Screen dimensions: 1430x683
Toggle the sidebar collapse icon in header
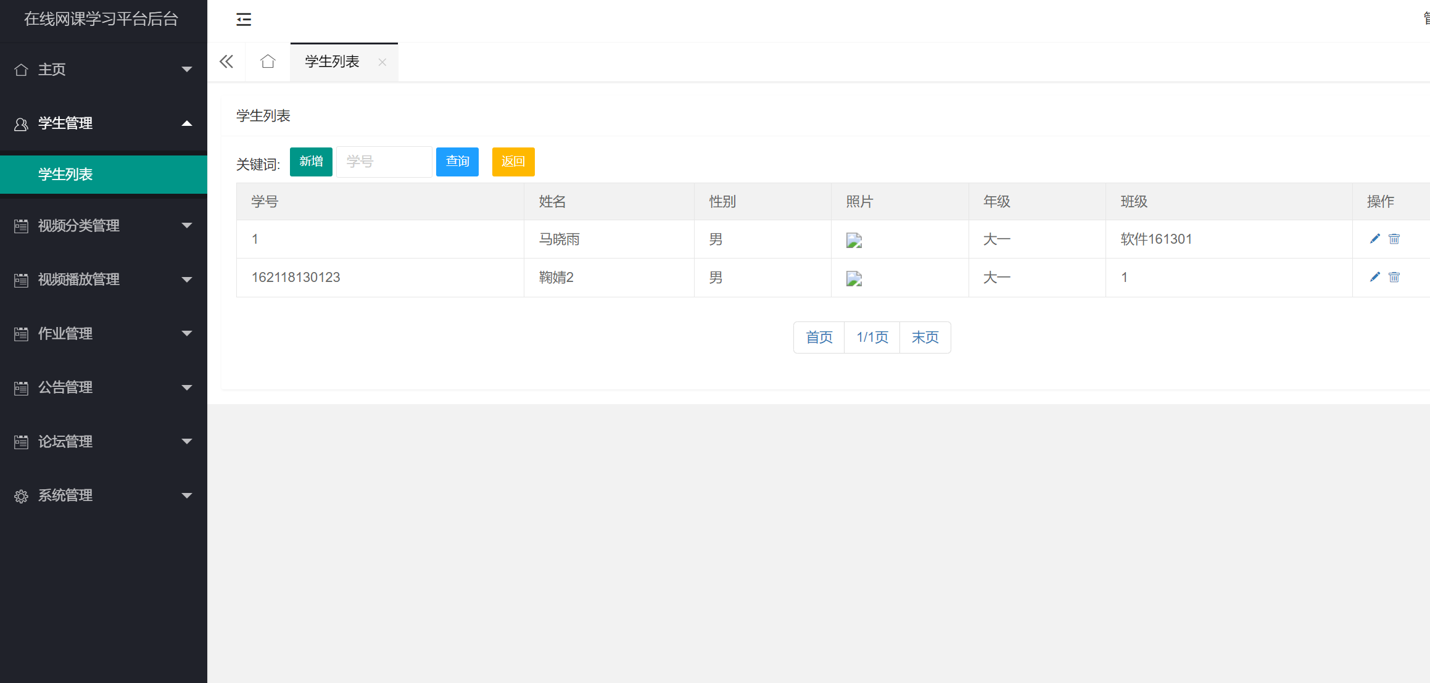click(244, 20)
